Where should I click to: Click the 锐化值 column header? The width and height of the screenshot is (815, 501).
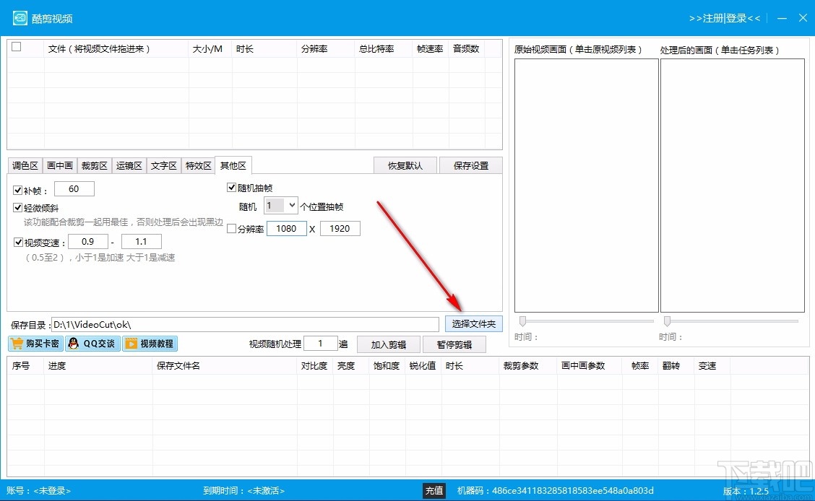423,365
